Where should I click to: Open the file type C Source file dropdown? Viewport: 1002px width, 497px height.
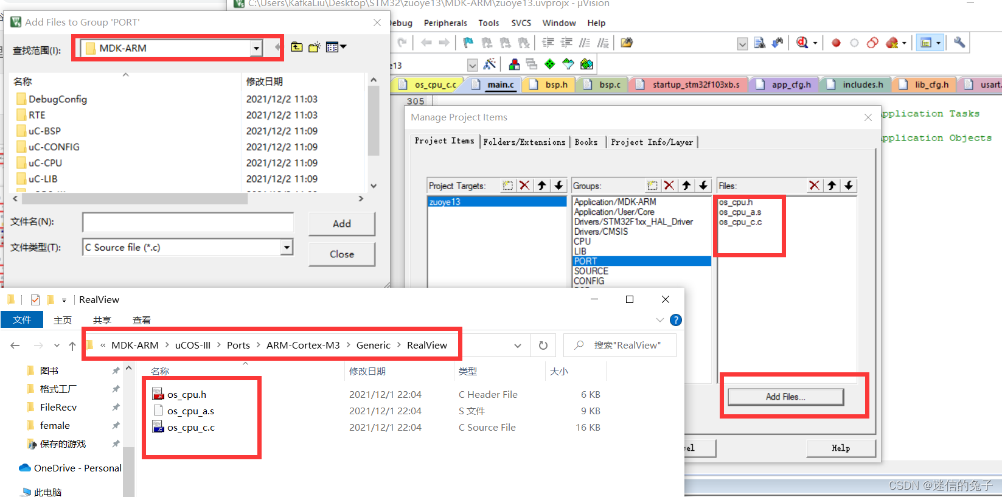287,247
